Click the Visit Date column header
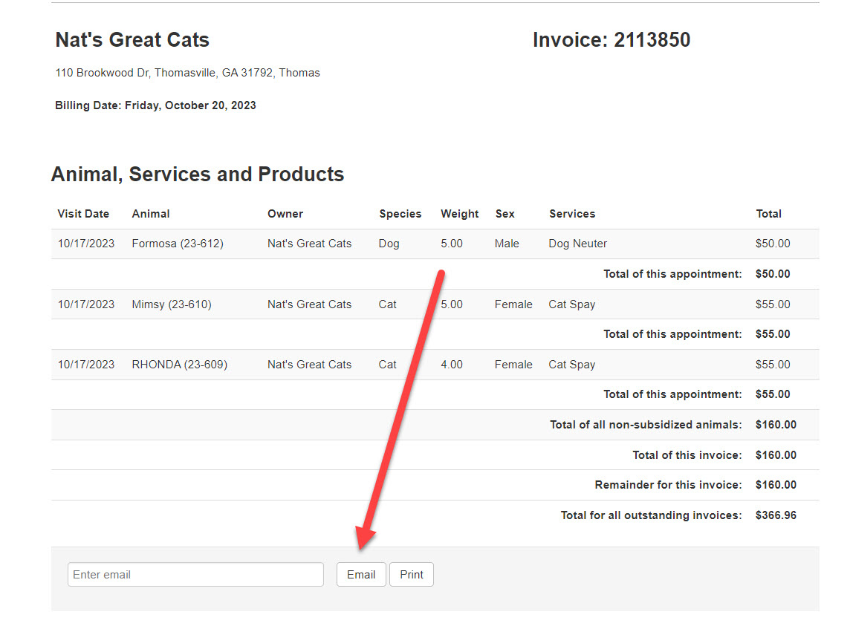This screenshot has height=626, width=850. [83, 214]
